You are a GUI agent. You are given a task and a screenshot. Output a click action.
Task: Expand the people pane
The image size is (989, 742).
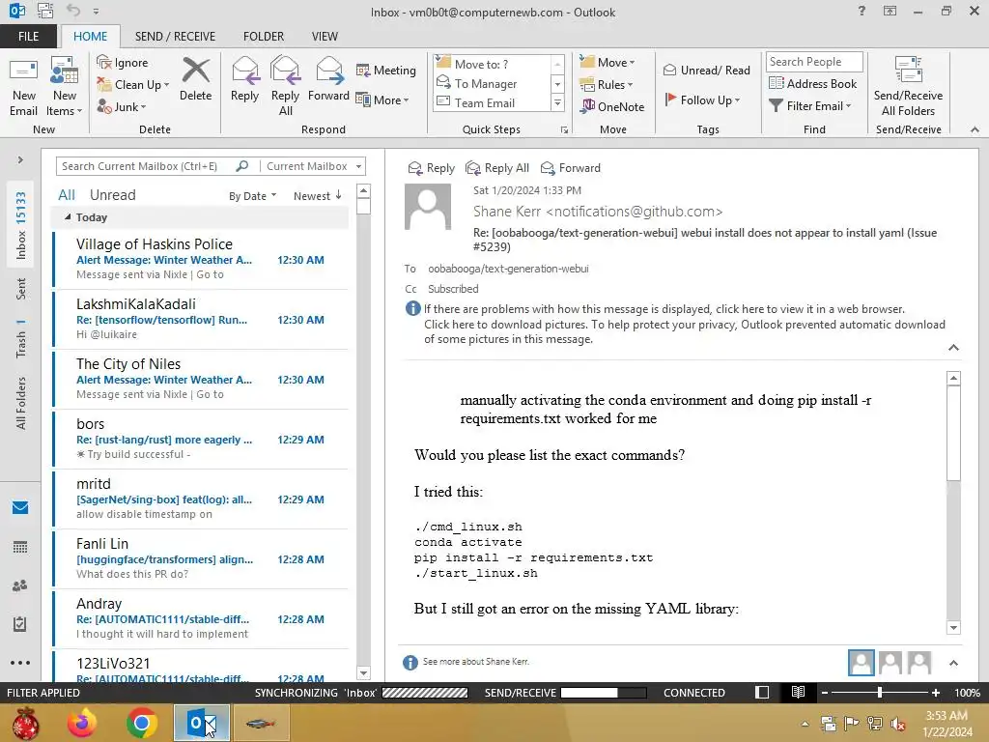(953, 663)
